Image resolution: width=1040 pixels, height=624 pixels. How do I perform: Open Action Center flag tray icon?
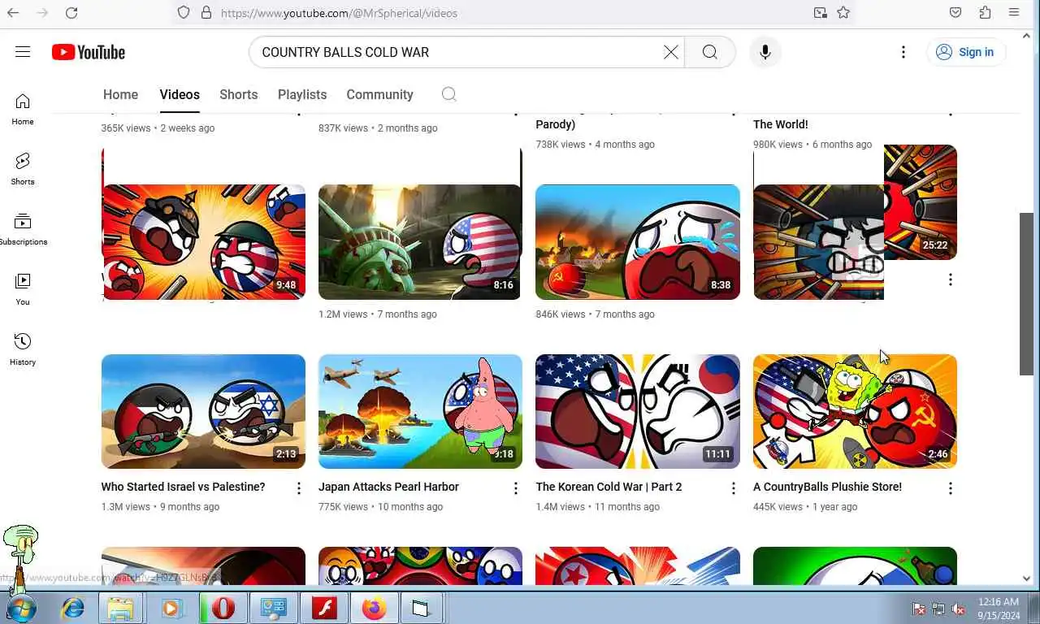point(919,609)
